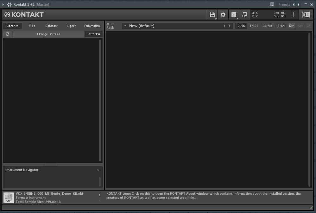Click rack minimize-all headers icon
Image resolution: width=316 pixels, height=213 pixels.
(308, 26)
